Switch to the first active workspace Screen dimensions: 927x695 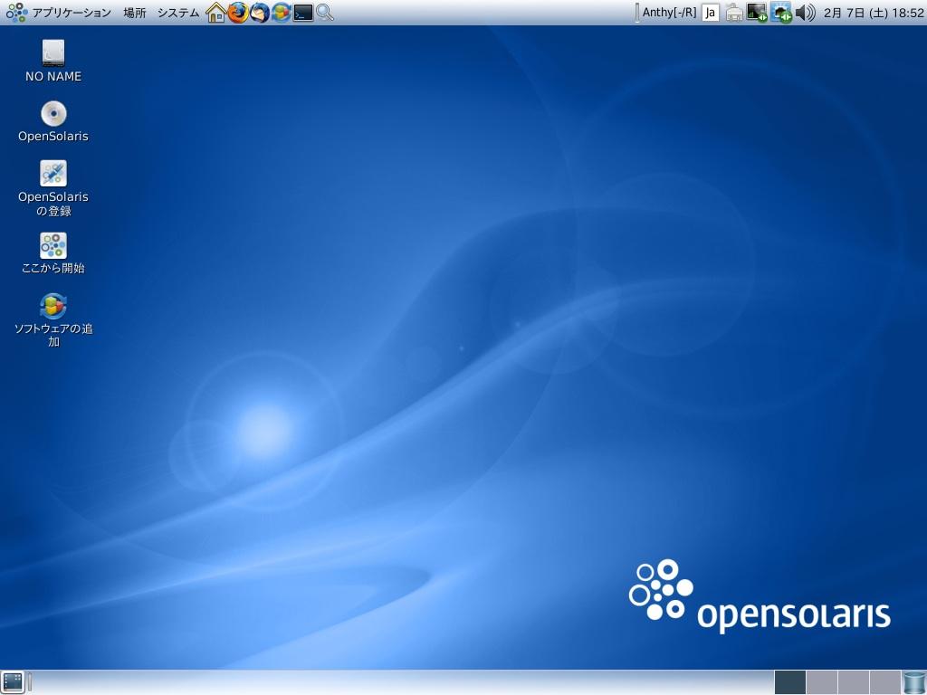coord(789,682)
